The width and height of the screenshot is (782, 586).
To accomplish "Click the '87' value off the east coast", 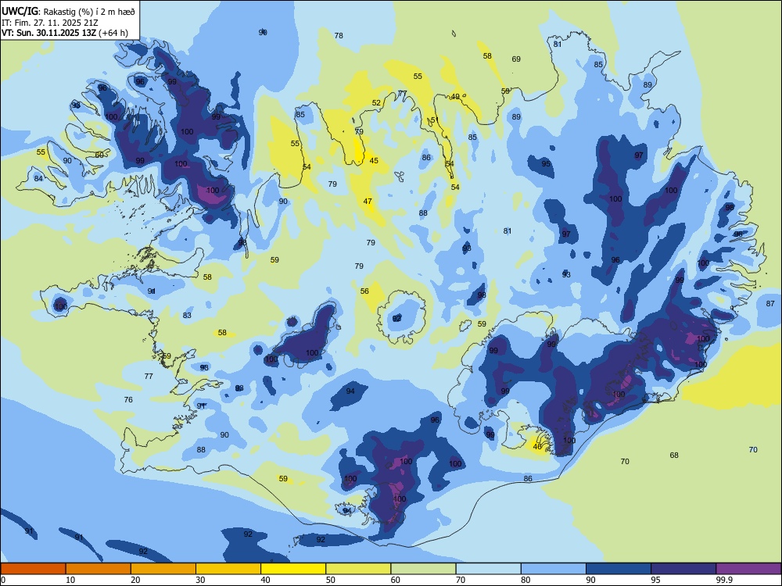I will 770,303.
